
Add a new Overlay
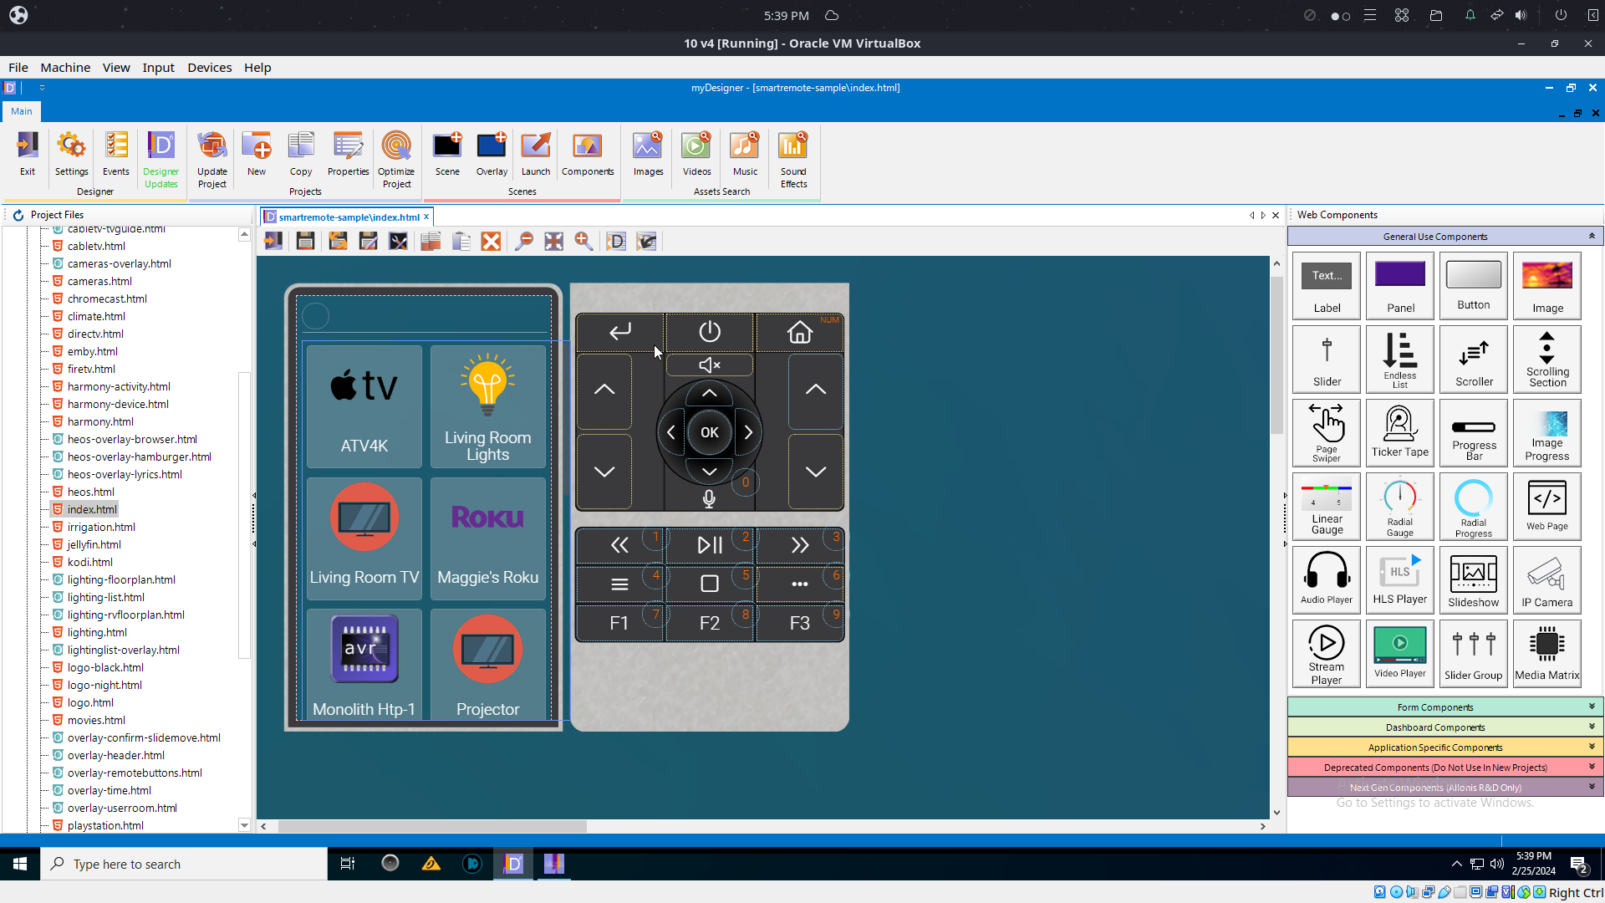tap(492, 154)
